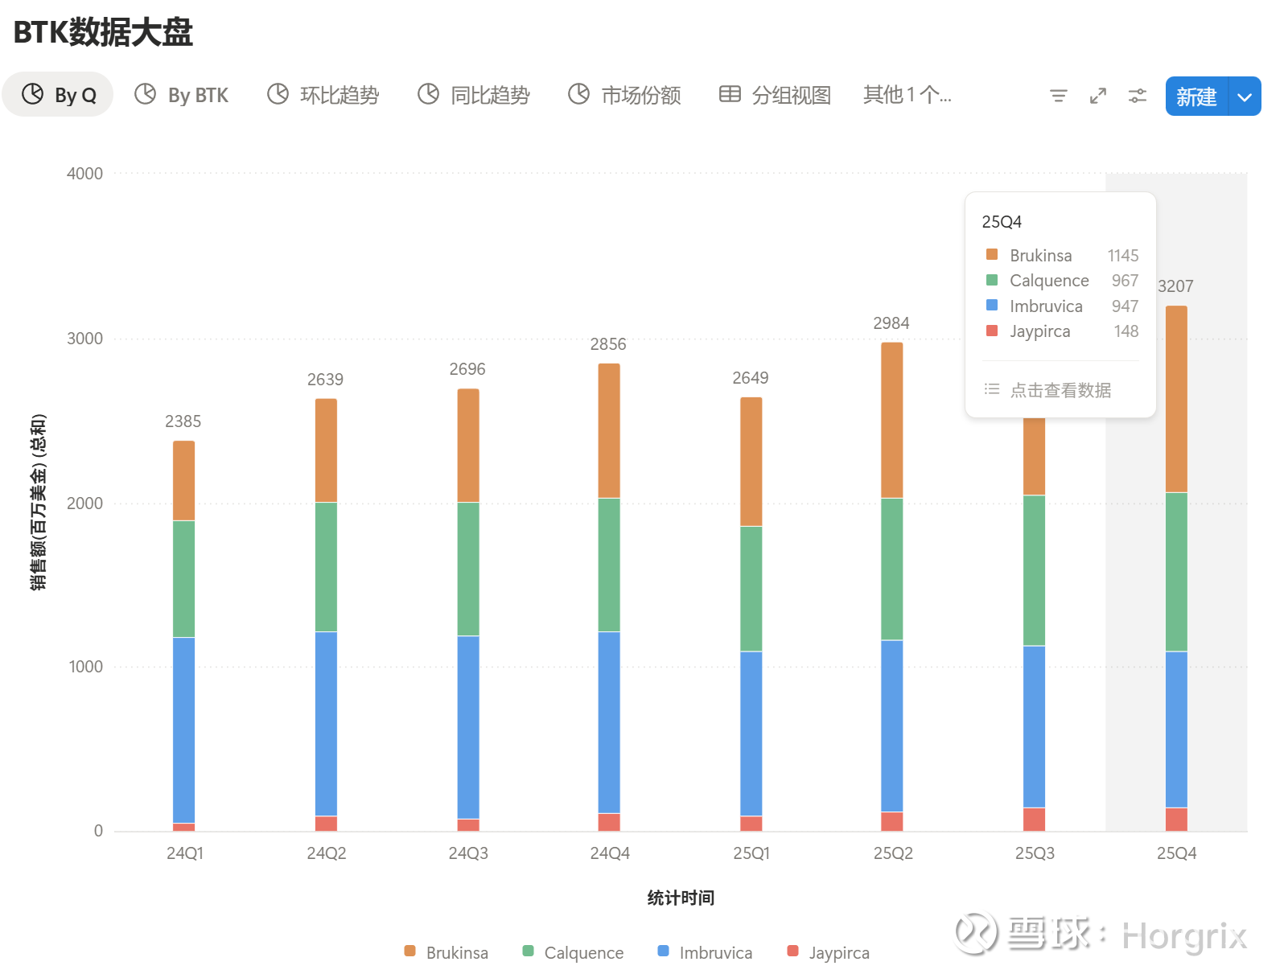
Task: Click the BTK数据大盘 dashboard title
Action: point(104,32)
